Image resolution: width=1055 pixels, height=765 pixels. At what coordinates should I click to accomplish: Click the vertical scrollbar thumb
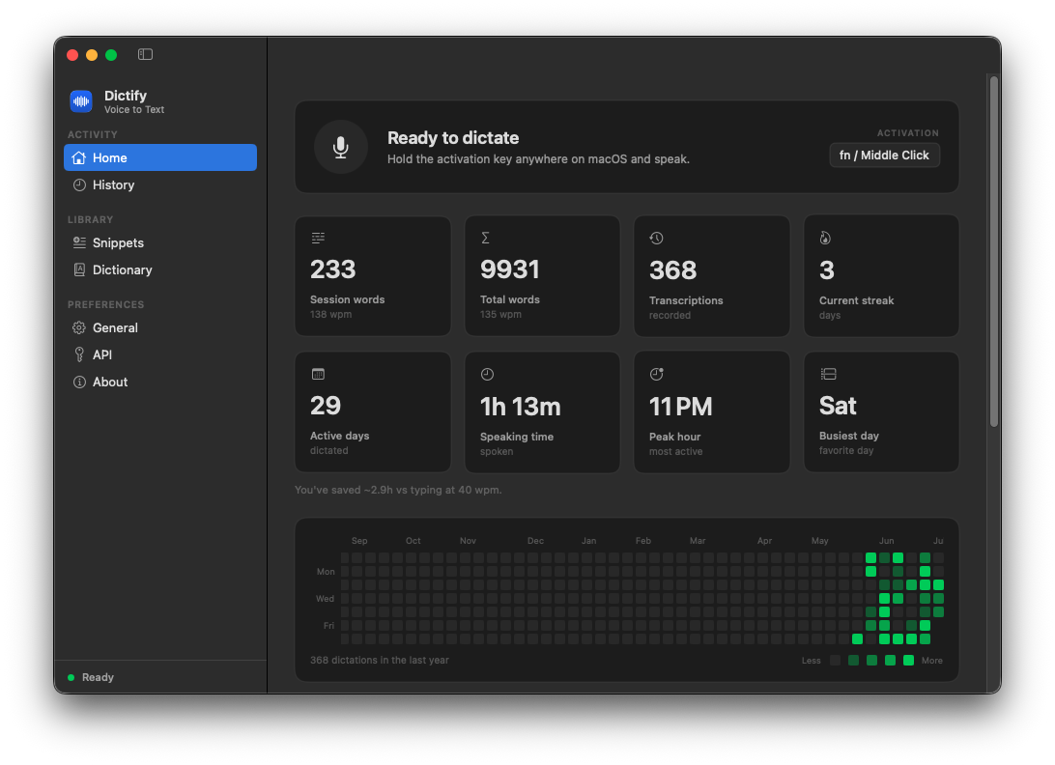994,251
